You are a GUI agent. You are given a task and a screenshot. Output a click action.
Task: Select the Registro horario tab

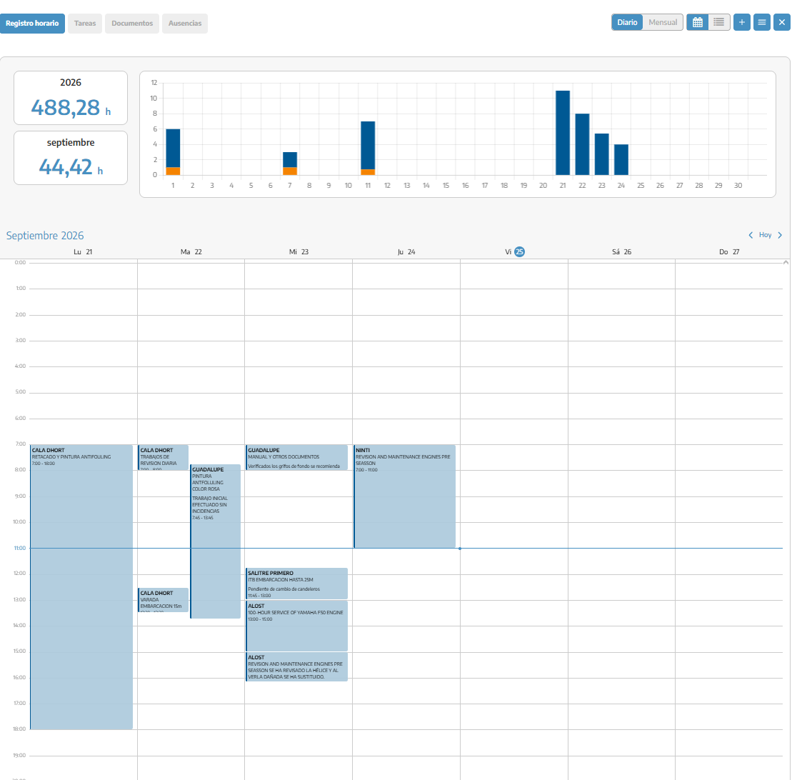(x=32, y=23)
